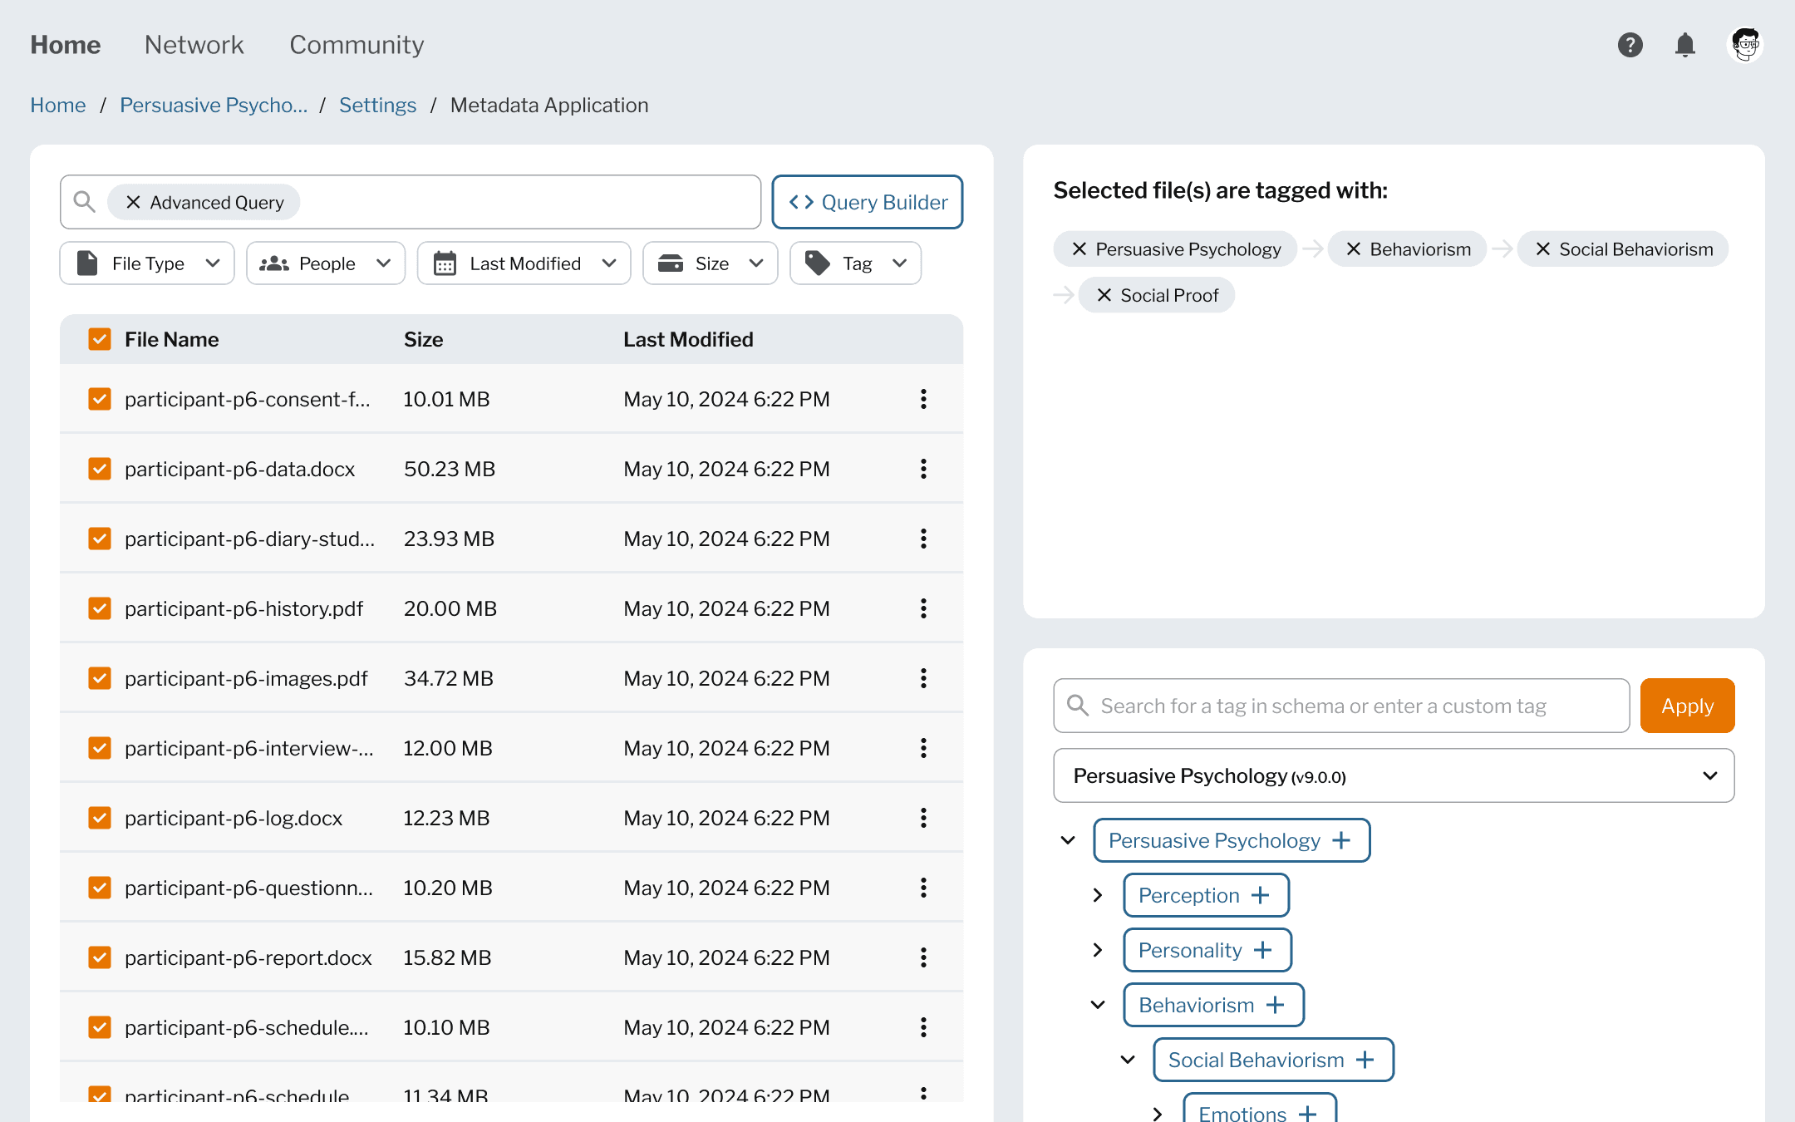Open options menu for participant-p6-report.docx
The width and height of the screenshot is (1795, 1122).
923,957
